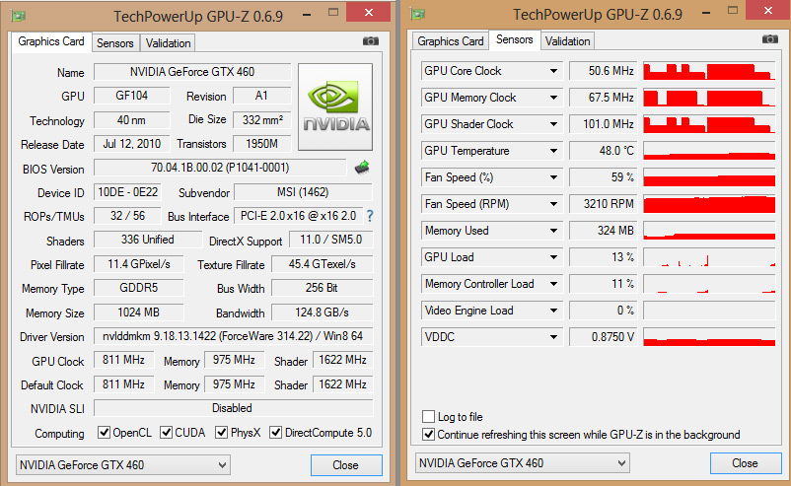Open the Memory Used sensor dropdown

[553, 231]
